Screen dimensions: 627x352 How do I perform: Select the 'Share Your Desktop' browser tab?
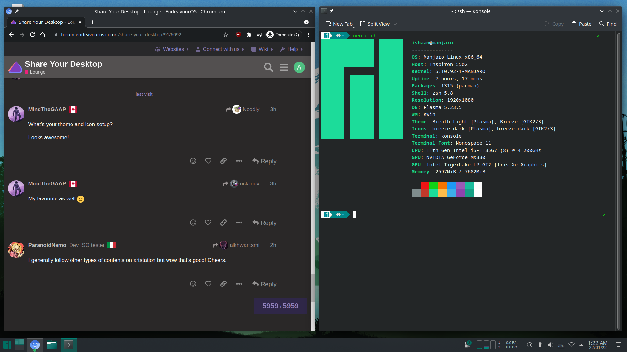(x=46, y=22)
